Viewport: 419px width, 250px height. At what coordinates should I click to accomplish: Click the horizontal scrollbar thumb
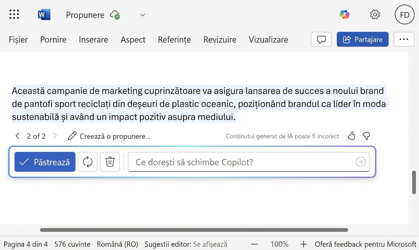(x=194, y=230)
